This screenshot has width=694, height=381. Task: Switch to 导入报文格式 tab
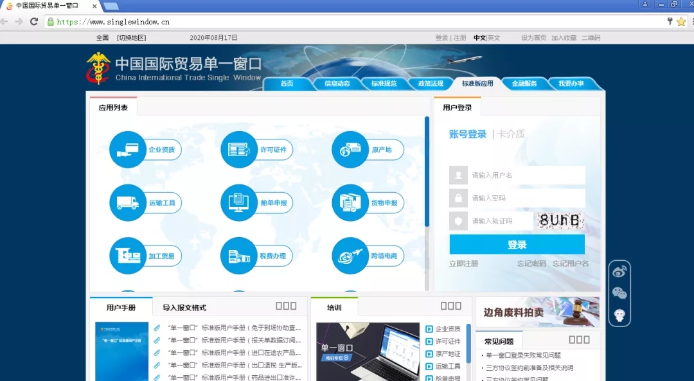[184, 308]
